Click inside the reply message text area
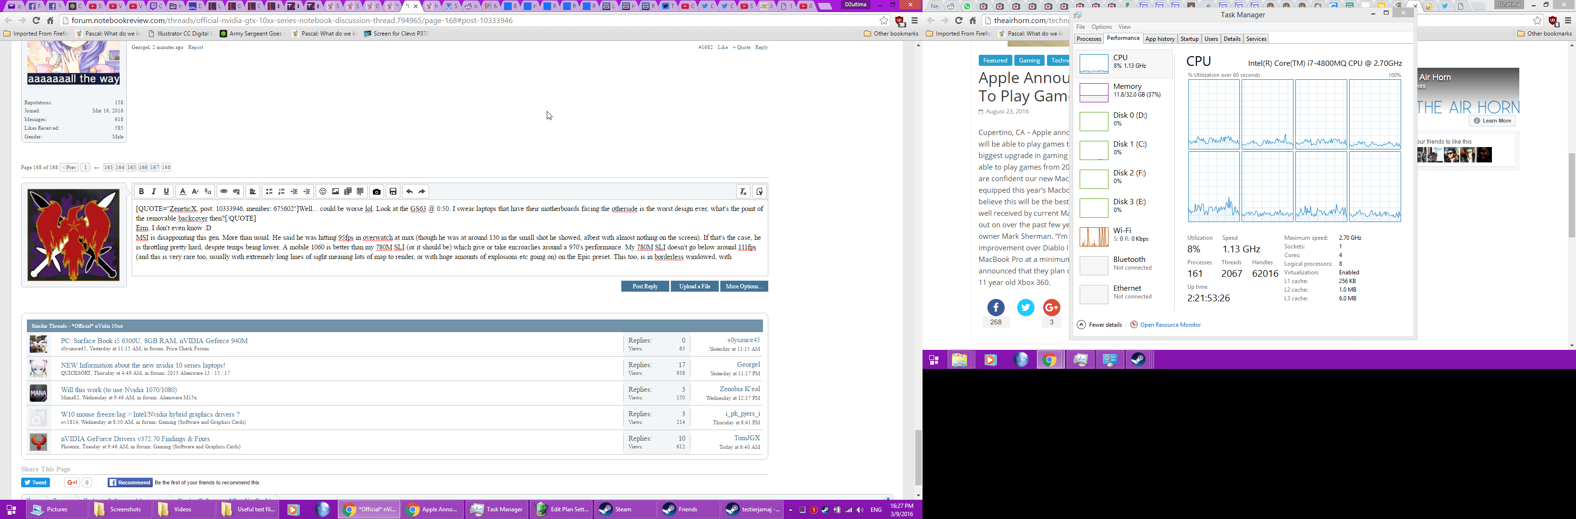Viewport: 1576px width, 519px height. point(450,239)
